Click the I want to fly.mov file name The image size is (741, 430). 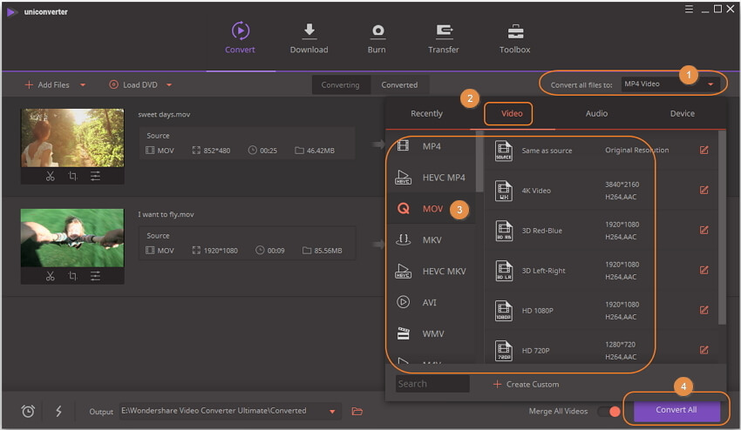pyautogui.click(x=166, y=214)
